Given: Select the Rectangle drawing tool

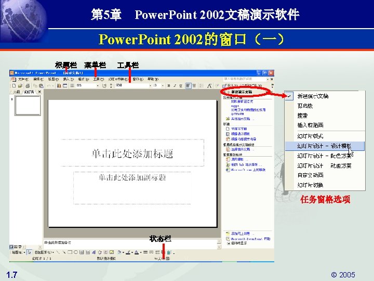Looking at the screenshot, I should 70,252.
